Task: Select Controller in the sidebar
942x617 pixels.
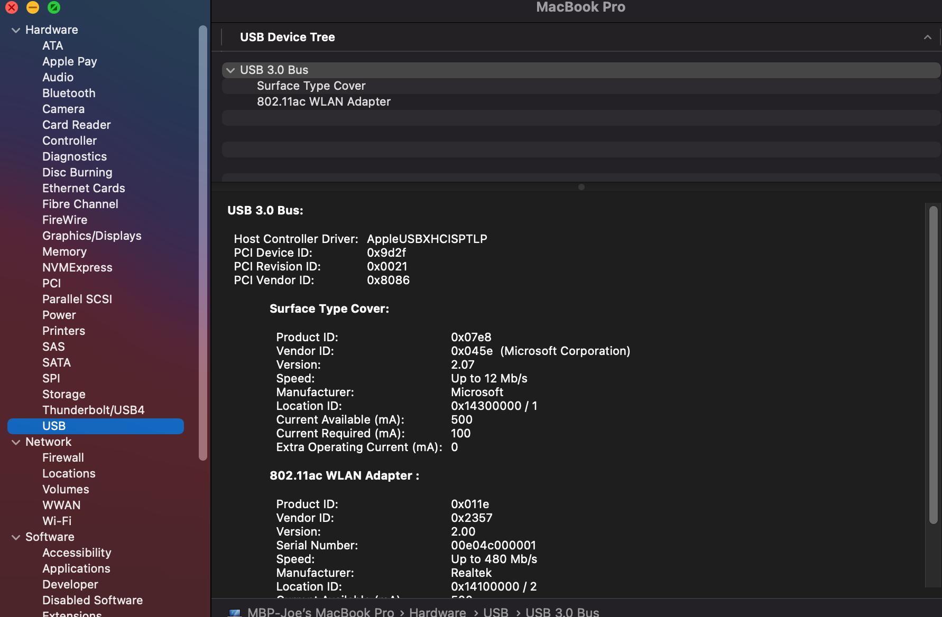Action: click(70, 141)
